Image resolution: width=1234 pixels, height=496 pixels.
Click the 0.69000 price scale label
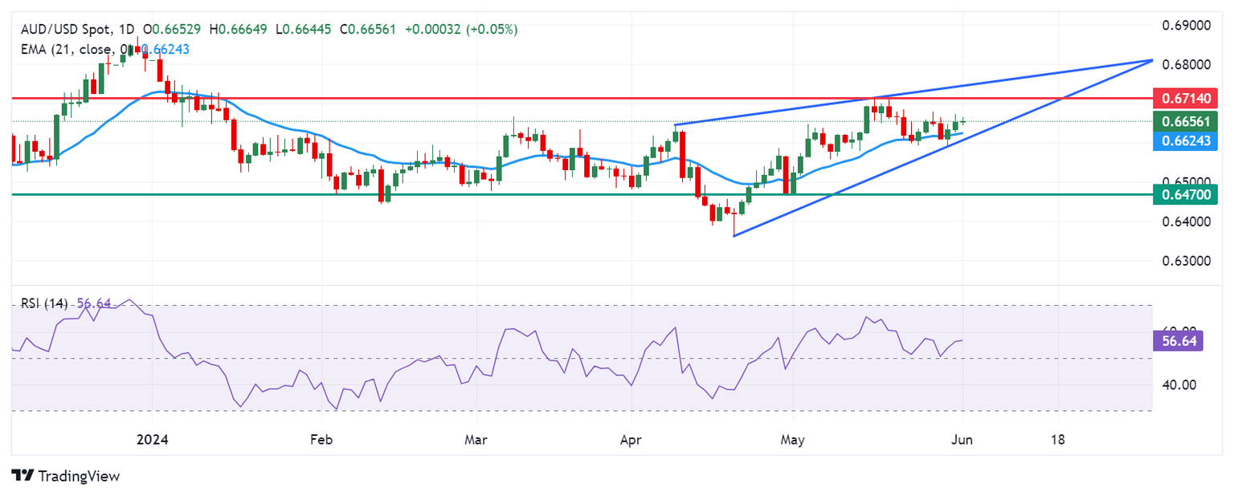(1187, 25)
